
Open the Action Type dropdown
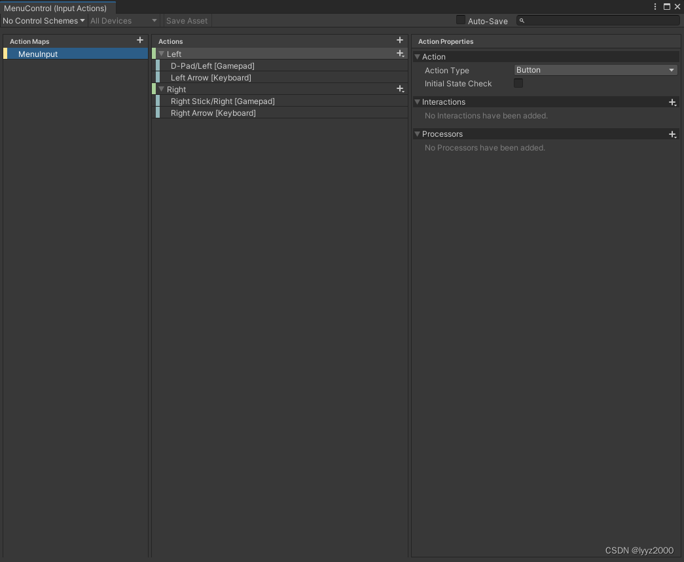point(595,70)
